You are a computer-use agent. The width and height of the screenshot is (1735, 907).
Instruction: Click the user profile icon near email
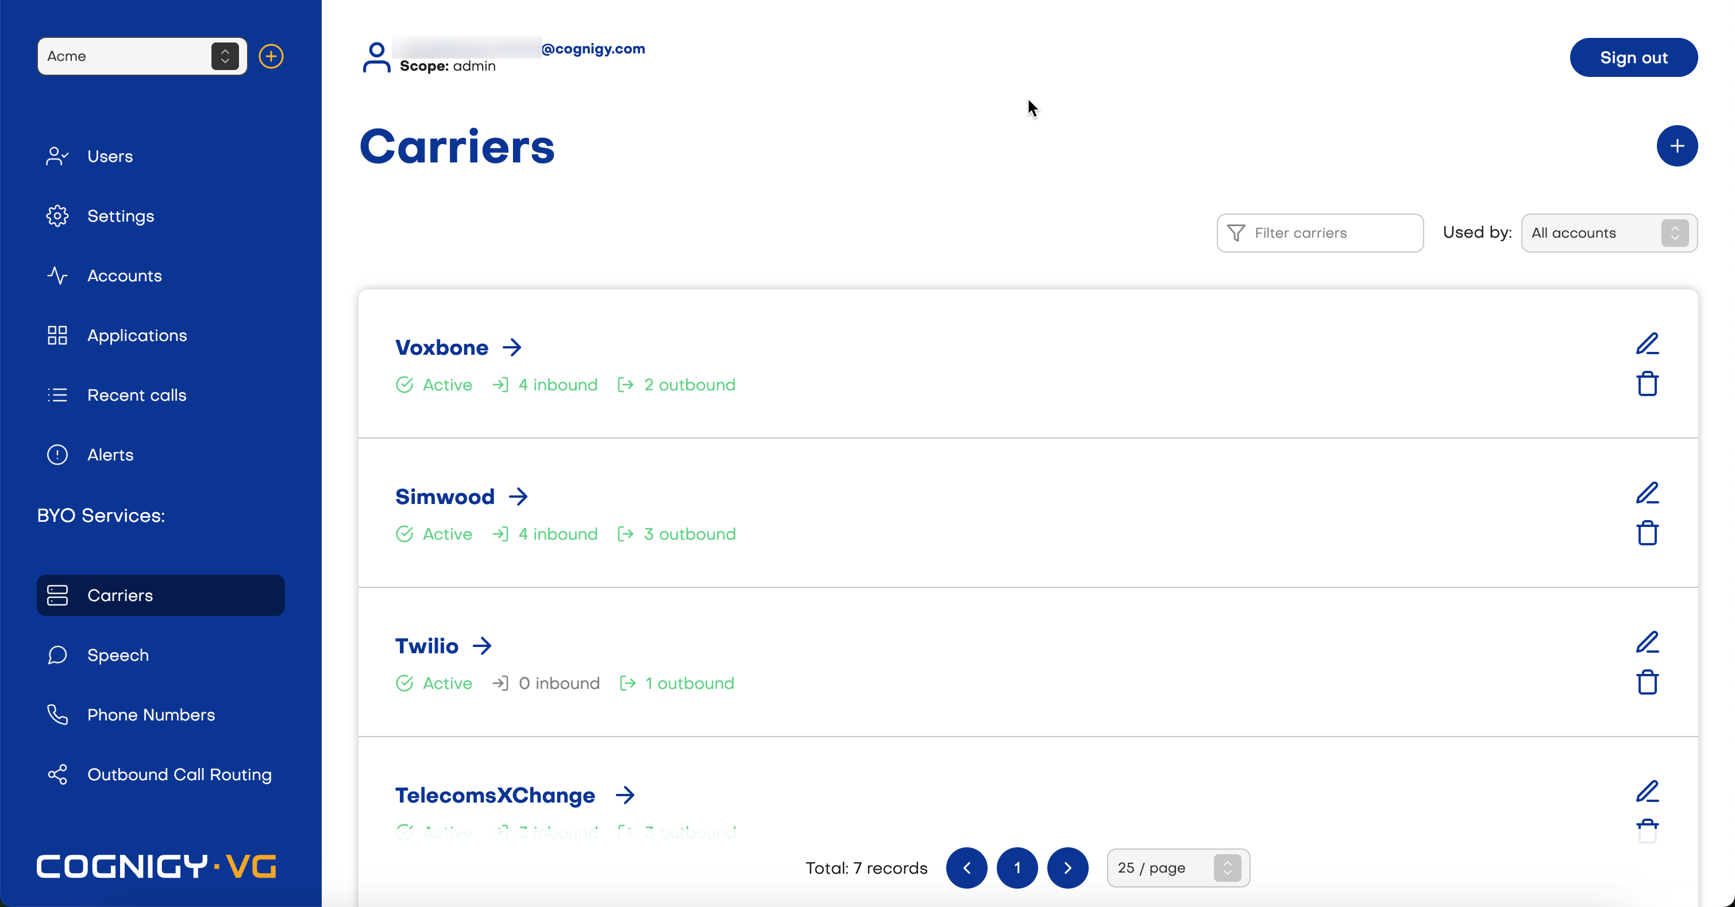376,57
